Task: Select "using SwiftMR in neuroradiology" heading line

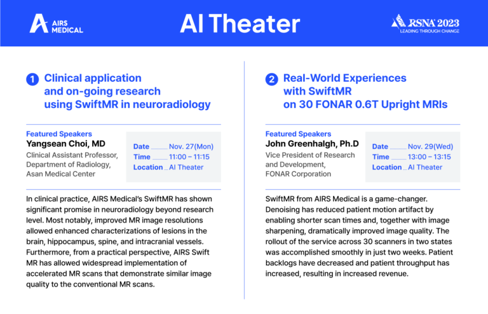Action: 127,105
